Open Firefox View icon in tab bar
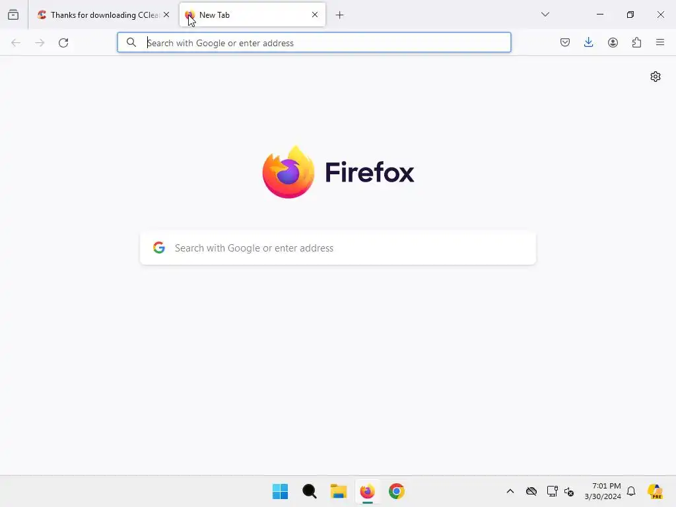Screen dimensions: 676x507 13,15
